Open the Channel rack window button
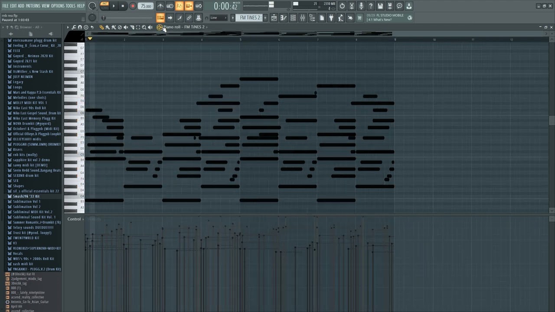The width and height of the screenshot is (555, 312). (293, 18)
